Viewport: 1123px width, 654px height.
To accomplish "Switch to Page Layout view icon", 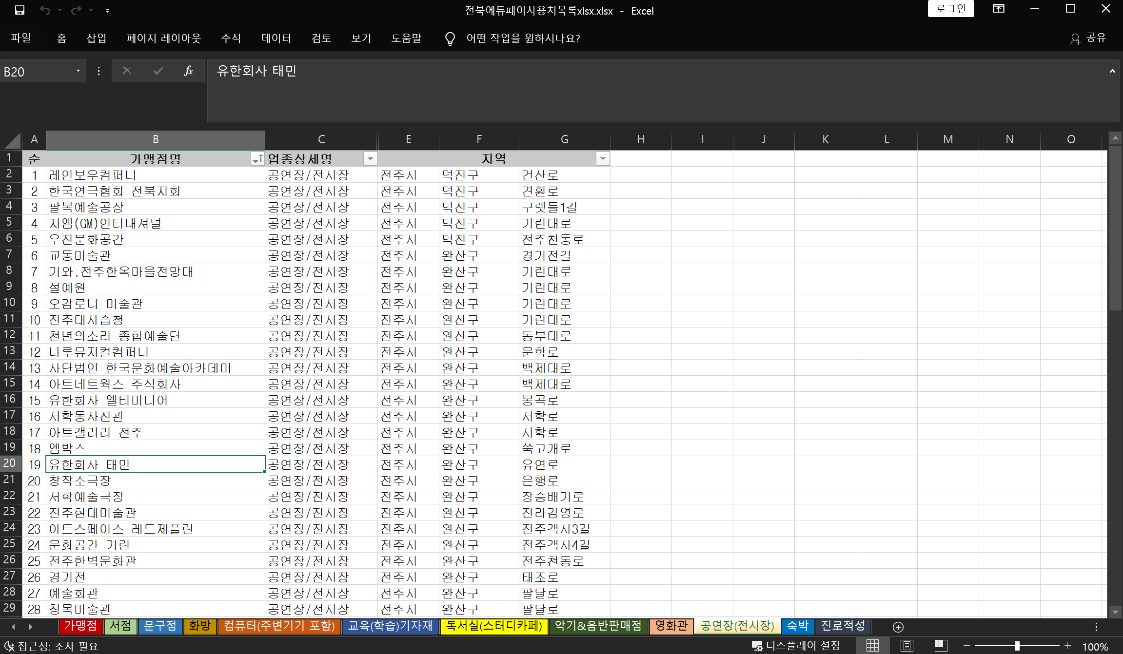I will pyautogui.click(x=906, y=646).
